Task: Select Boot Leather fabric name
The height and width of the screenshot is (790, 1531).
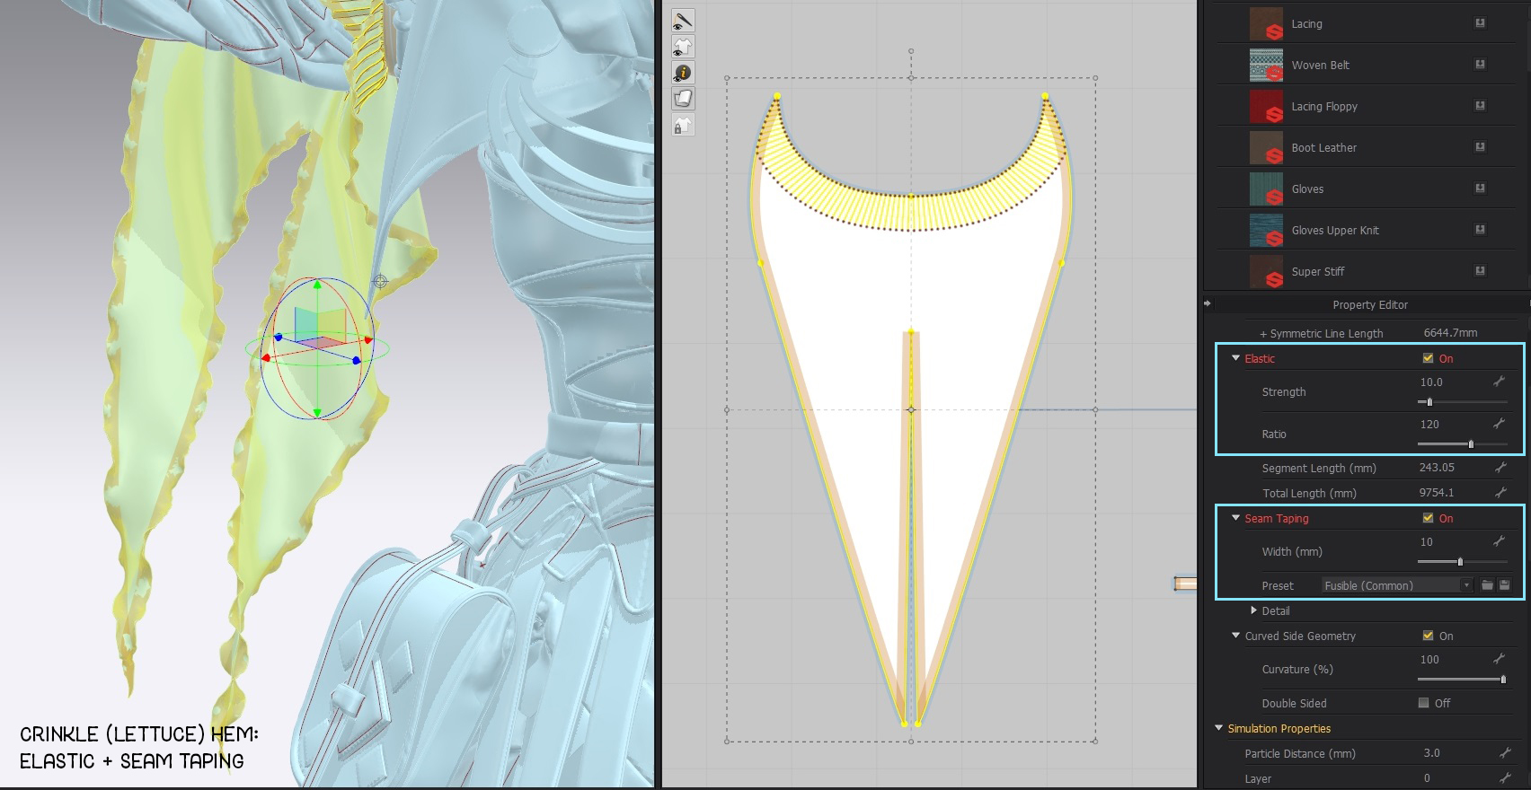Action: (1323, 148)
